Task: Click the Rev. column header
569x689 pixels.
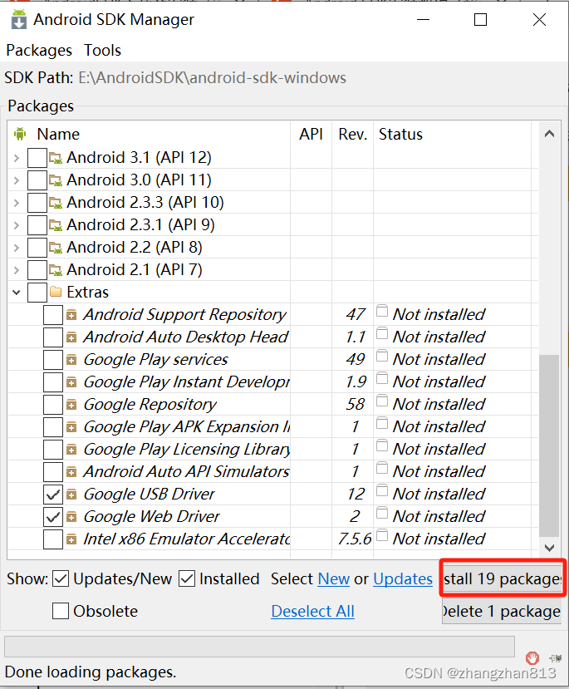Action: (352, 134)
